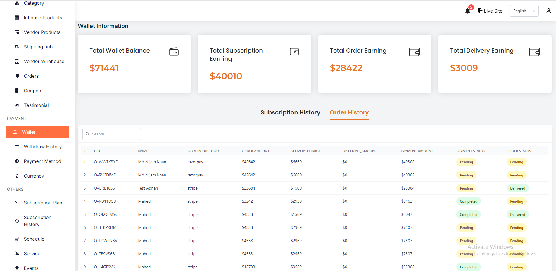Open the notifications bell icon

(x=468, y=11)
